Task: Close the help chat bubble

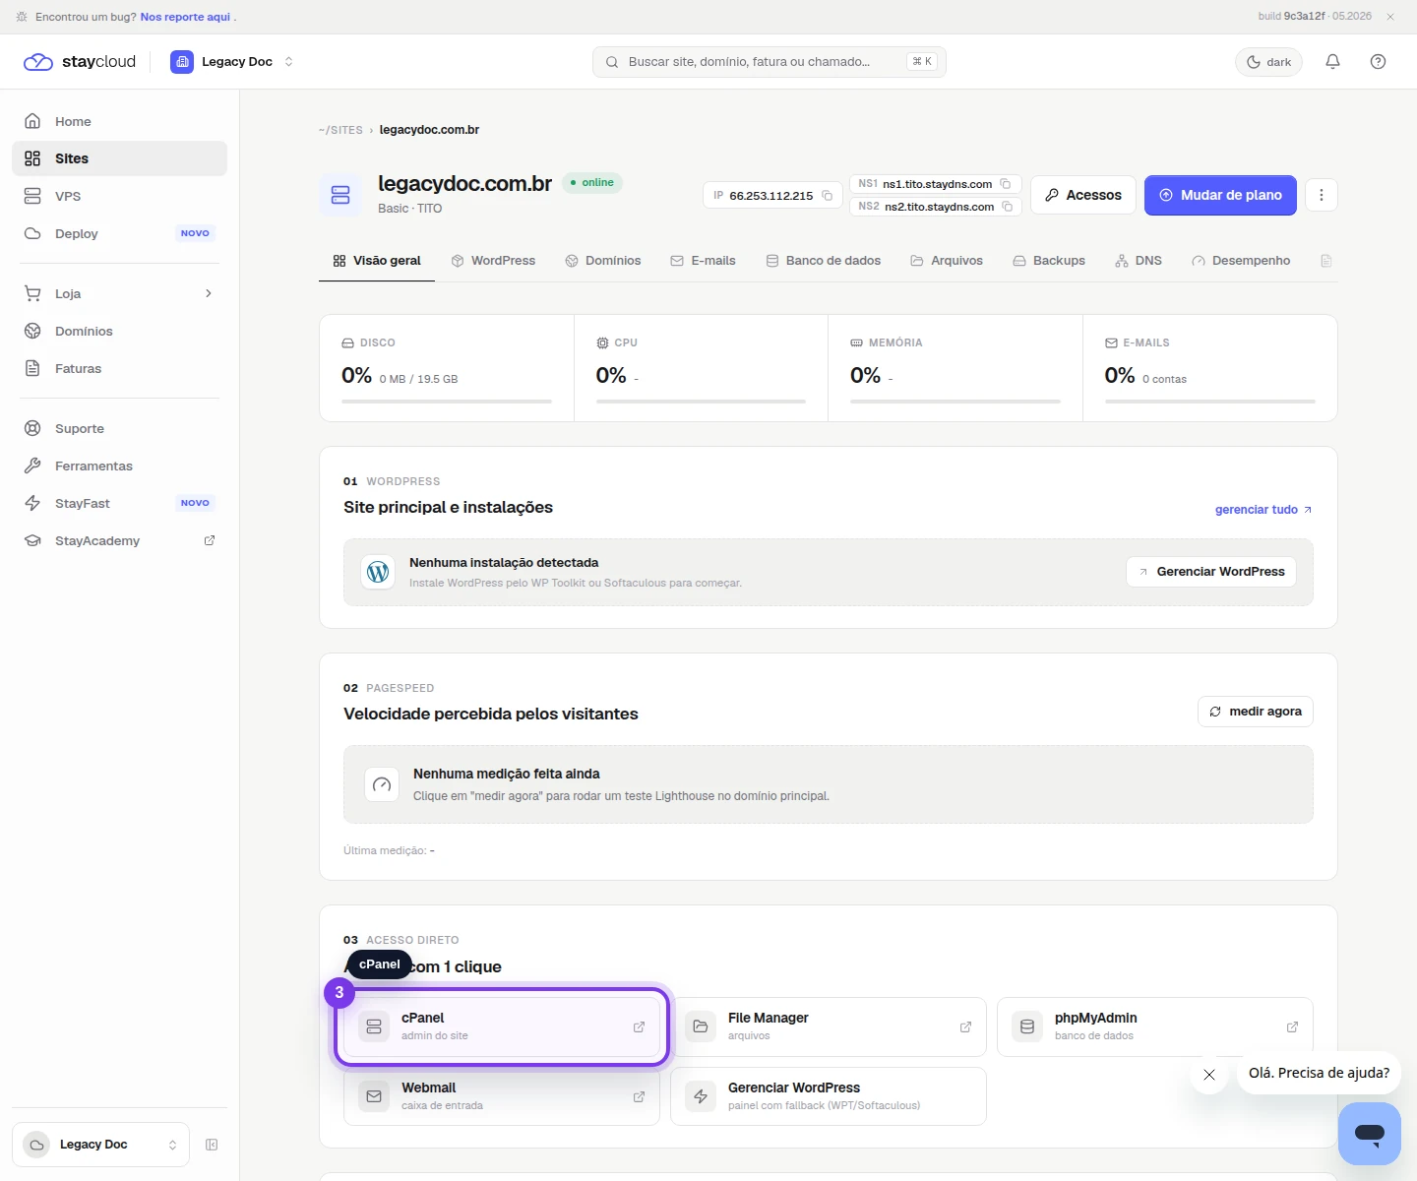Action: coord(1209,1075)
